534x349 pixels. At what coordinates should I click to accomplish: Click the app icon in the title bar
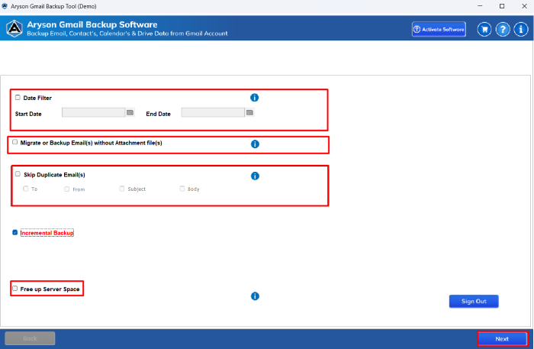pos(5,6)
